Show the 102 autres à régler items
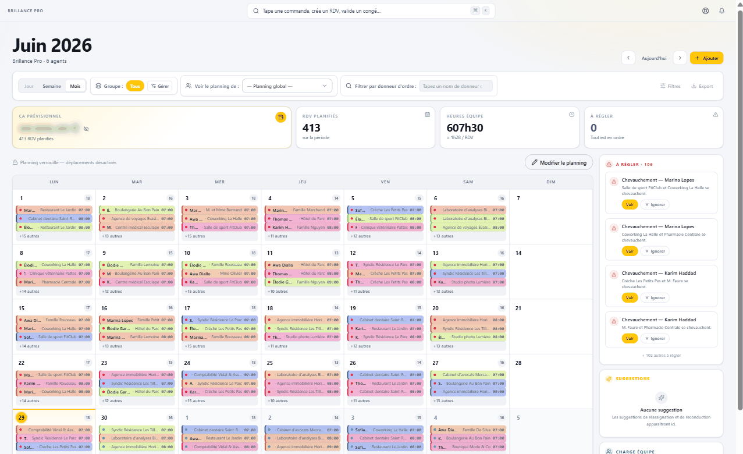The height and width of the screenshot is (454, 743). 661,355
